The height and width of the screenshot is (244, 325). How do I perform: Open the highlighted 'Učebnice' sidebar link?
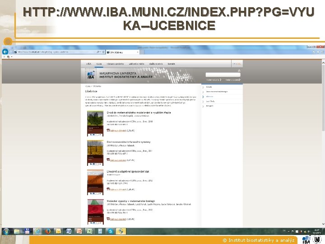click(x=209, y=97)
